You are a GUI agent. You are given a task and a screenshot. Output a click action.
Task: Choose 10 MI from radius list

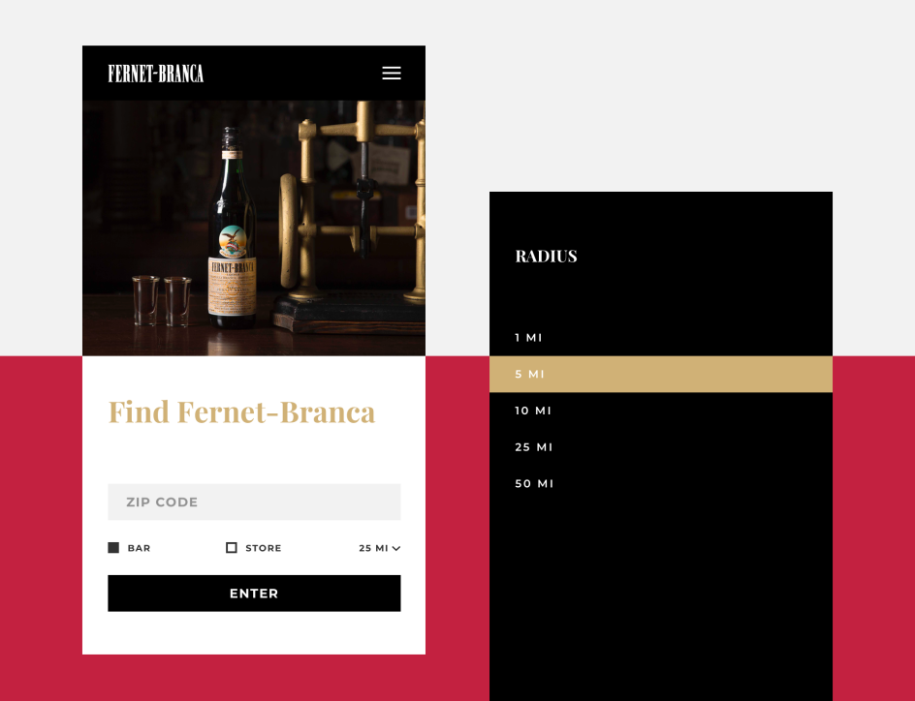coord(661,411)
